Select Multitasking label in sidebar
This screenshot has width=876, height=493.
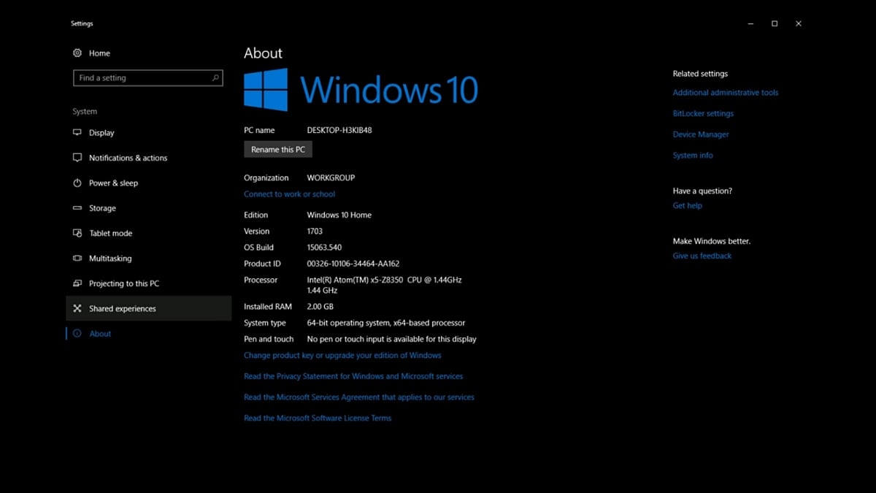click(x=110, y=259)
